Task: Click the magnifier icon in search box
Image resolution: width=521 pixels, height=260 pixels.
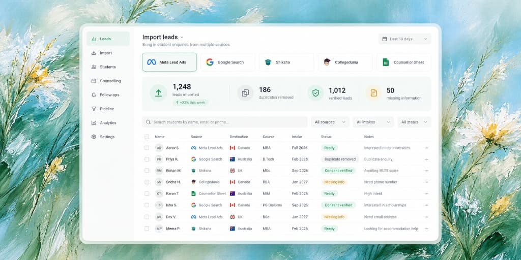Action: click(x=148, y=122)
